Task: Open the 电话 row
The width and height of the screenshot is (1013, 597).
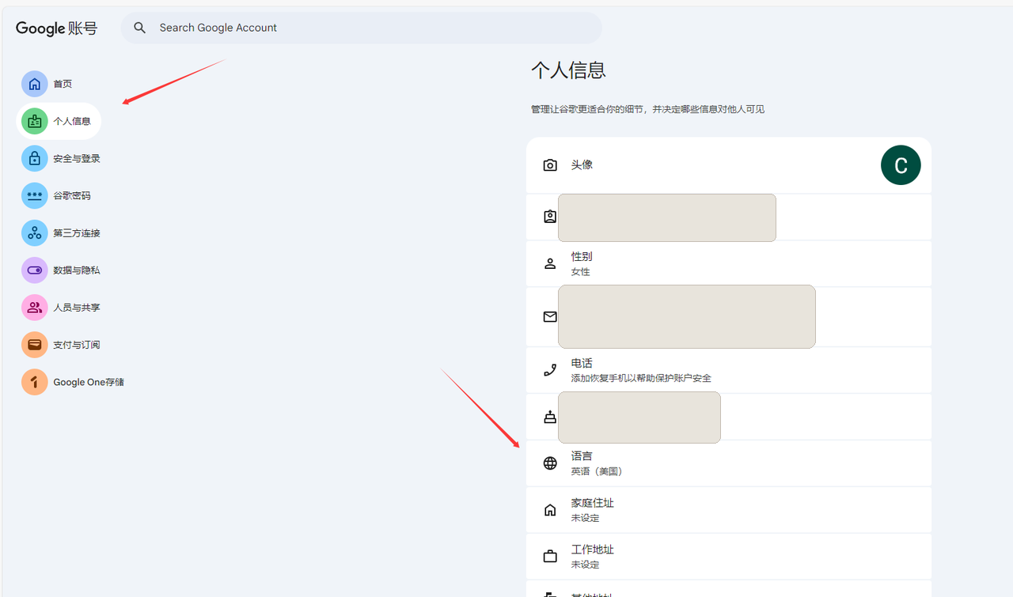Action: (729, 370)
